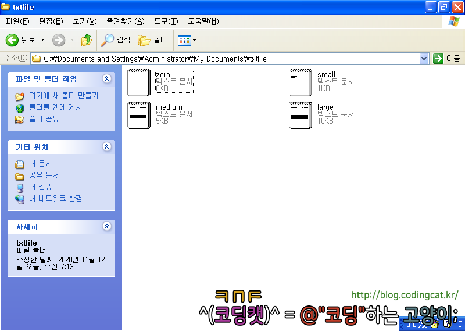Screen dimensions: 465x331
Task: Open the 파일(F) menu
Action: (x=17, y=21)
